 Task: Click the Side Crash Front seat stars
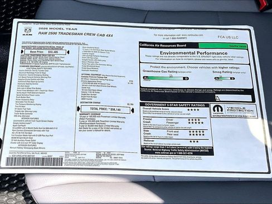click(197, 132)
